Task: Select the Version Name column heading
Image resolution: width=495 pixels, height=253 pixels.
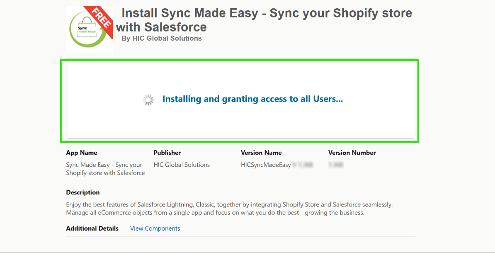Action: click(261, 153)
